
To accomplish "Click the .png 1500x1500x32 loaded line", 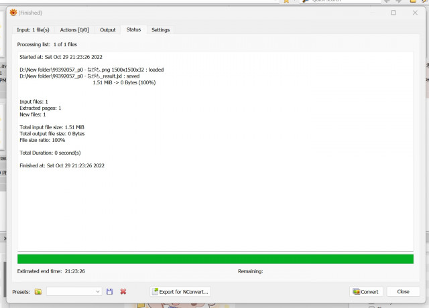I will 92,70.
